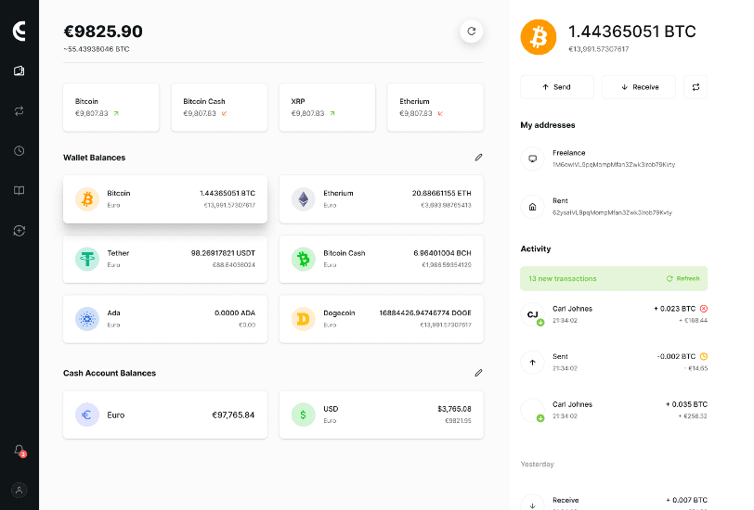Refresh the 13 new transactions
Viewport: 754px width, 510px height.
coord(682,278)
